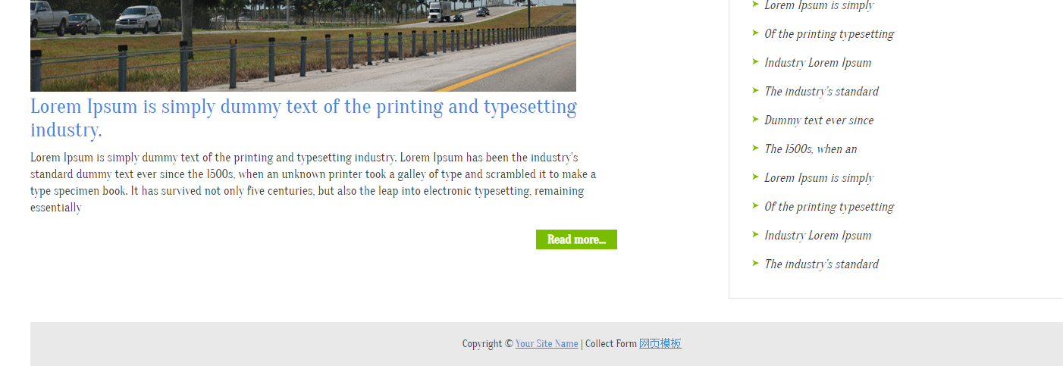Image resolution: width=1063 pixels, height=366 pixels.
Task: Click the highway photo above the article heading
Action: [303, 45]
